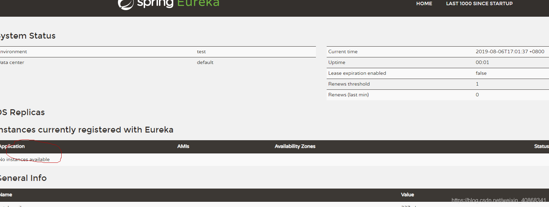The width and height of the screenshot is (549, 207).
Task: Click the Data center row label
Action: tap(12, 62)
